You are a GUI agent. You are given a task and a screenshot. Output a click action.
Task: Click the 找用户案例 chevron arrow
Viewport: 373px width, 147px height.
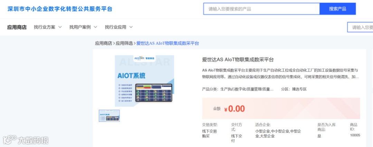(x=95, y=27)
